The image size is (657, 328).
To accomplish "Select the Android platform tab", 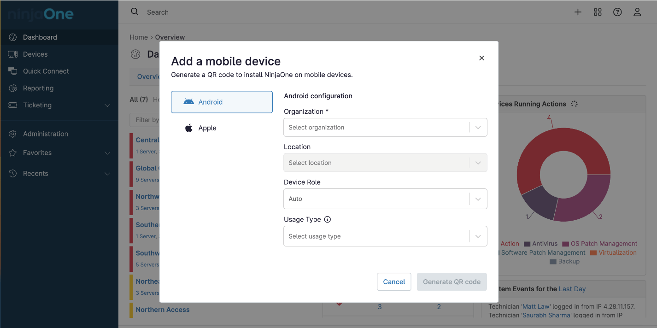I will [x=222, y=102].
